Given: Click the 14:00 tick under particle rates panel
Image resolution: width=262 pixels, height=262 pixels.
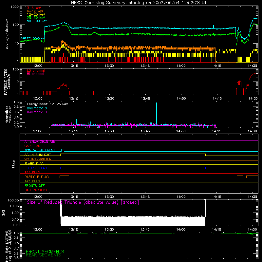Looking at the screenshot, I should pos(181,99).
